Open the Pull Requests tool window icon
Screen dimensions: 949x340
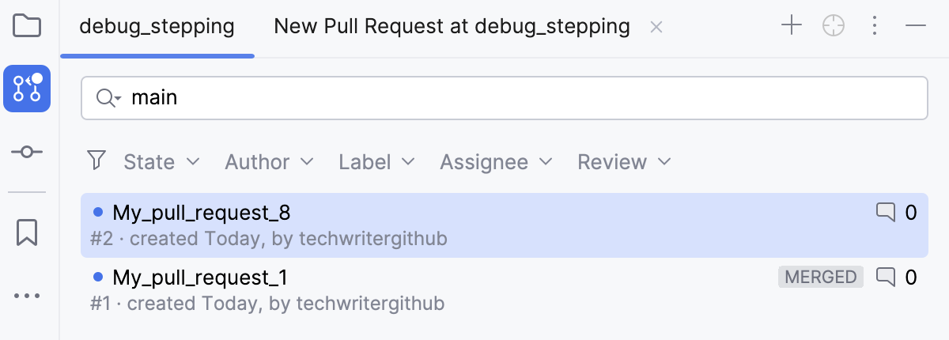click(27, 88)
